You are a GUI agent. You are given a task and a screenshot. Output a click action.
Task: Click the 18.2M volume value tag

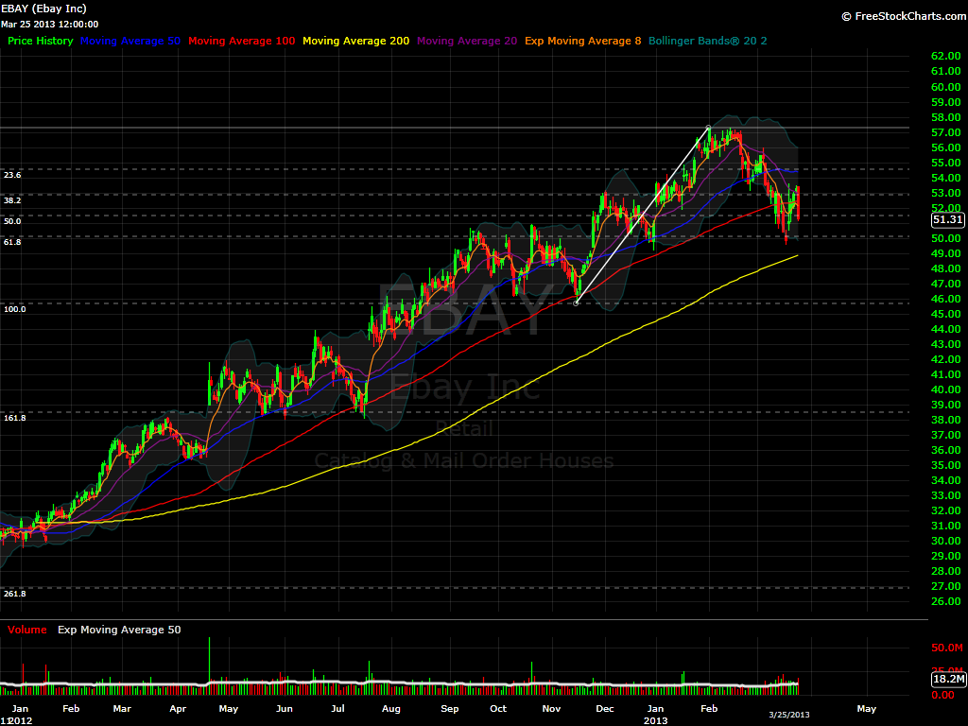tap(947, 680)
